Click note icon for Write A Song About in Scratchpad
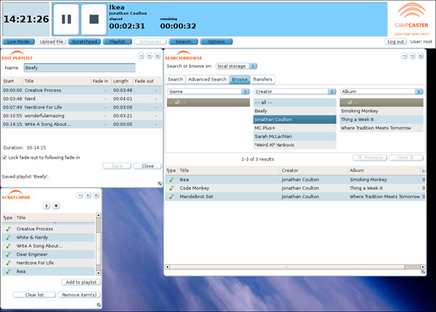 (x=9, y=246)
